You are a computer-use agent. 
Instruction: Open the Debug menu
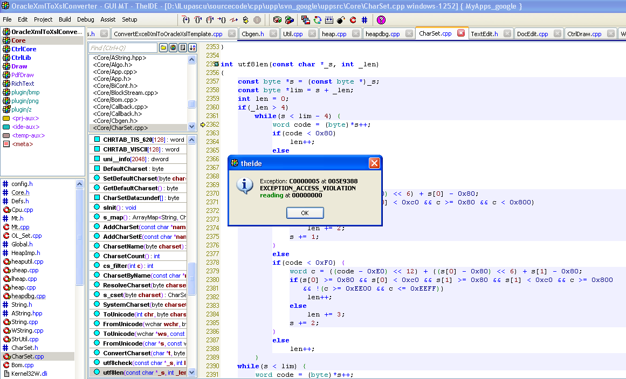point(85,19)
